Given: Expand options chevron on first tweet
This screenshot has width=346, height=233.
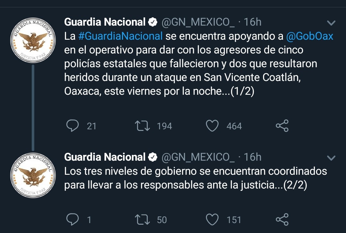Looking at the screenshot, I should click(331, 23).
